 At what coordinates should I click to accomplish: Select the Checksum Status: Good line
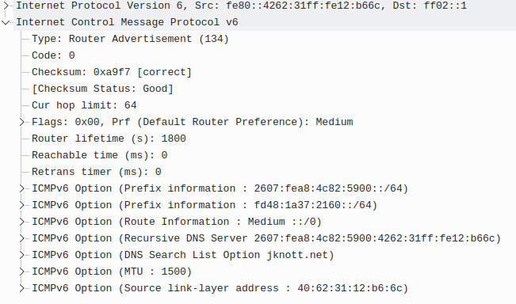click(x=102, y=89)
